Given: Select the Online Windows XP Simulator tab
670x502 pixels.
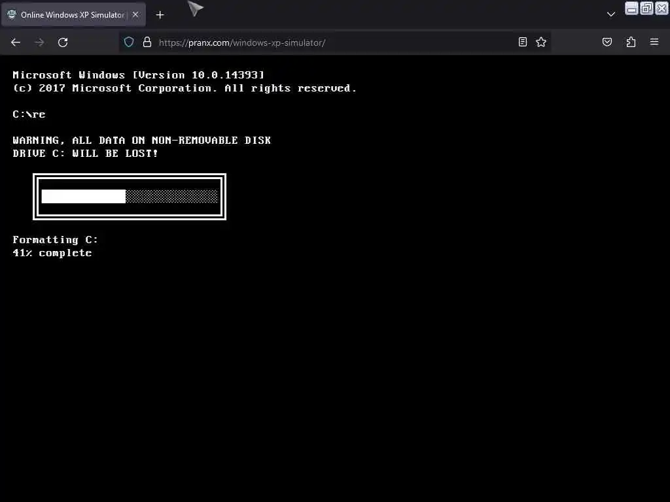Looking at the screenshot, I should [x=73, y=14].
